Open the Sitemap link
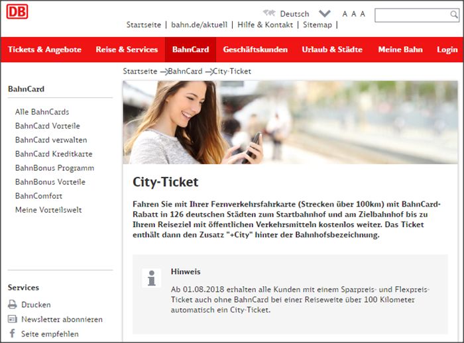464x343 pixels. point(318,24)
